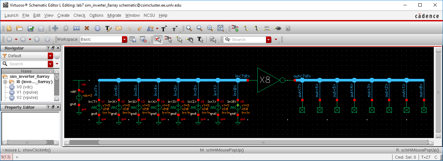Image resolution: width=443 pixels, height=161 pixels.
Task: Select the Create Instance tool icon
Action: [x=235, y=29]
